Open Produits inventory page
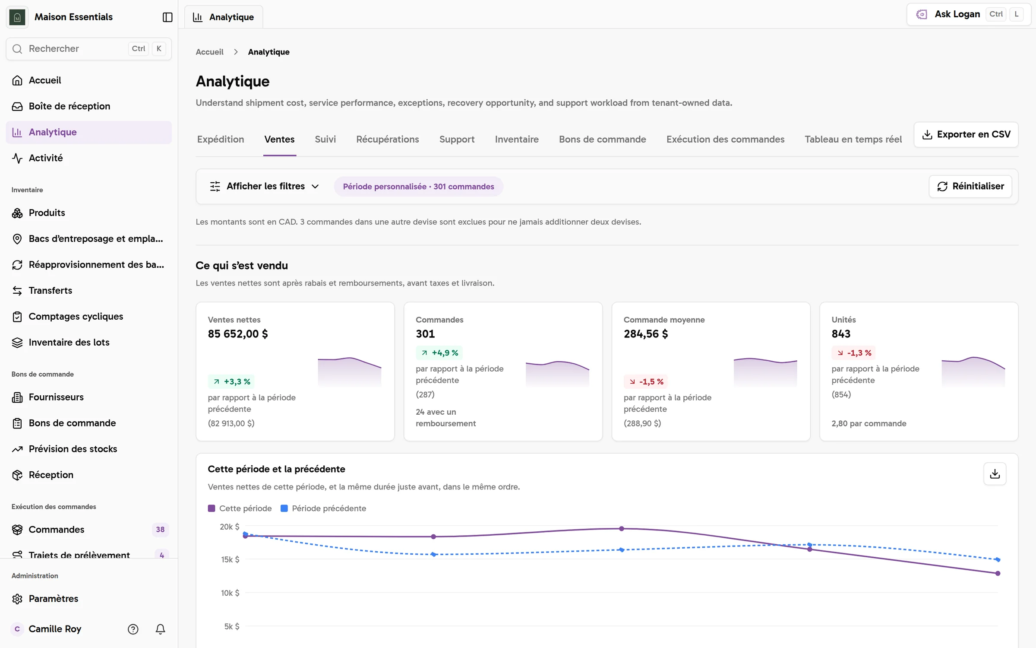 88,213
